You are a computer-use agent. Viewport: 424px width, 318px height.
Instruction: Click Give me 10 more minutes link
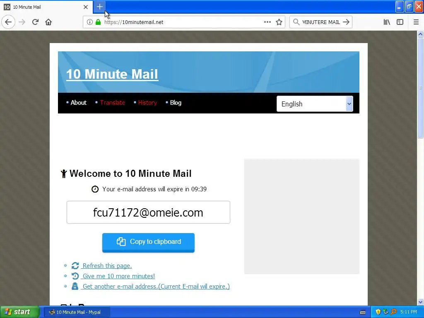click(119, 276)
